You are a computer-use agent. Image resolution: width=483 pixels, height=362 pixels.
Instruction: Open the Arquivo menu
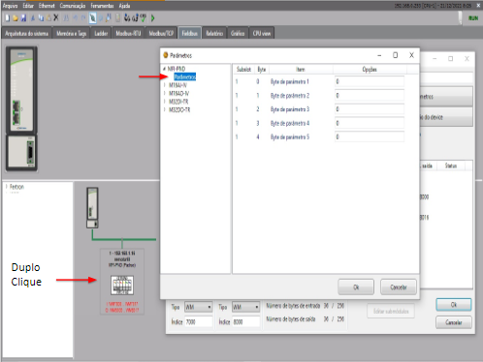(10, 6)
